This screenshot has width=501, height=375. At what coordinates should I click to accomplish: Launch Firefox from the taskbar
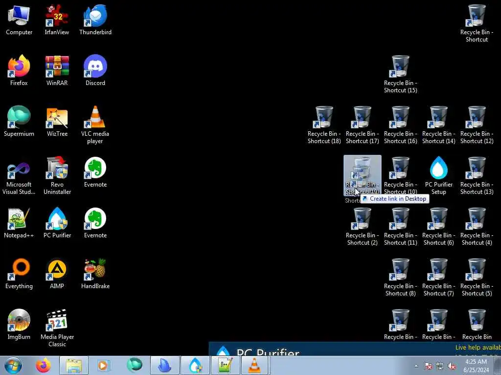click(x=43, y=365)
